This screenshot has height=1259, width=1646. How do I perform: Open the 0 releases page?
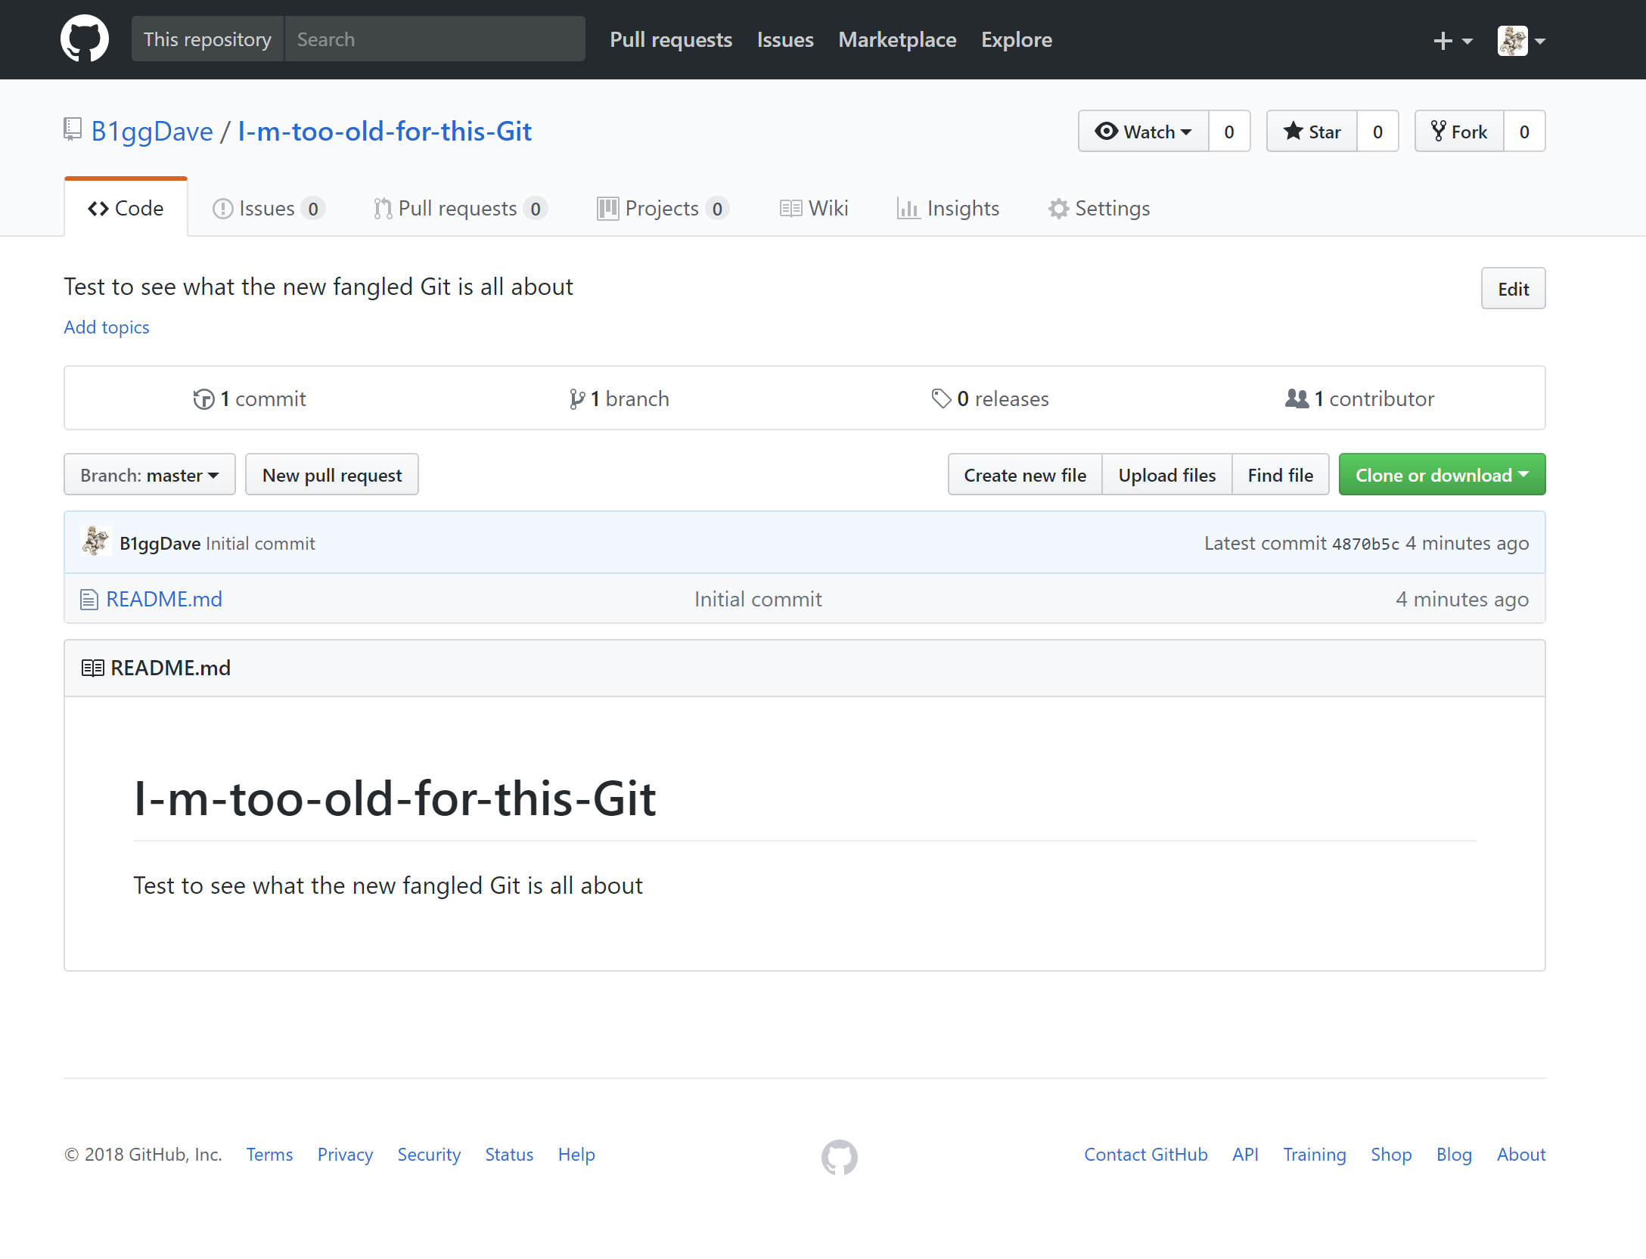pos(990,398)
